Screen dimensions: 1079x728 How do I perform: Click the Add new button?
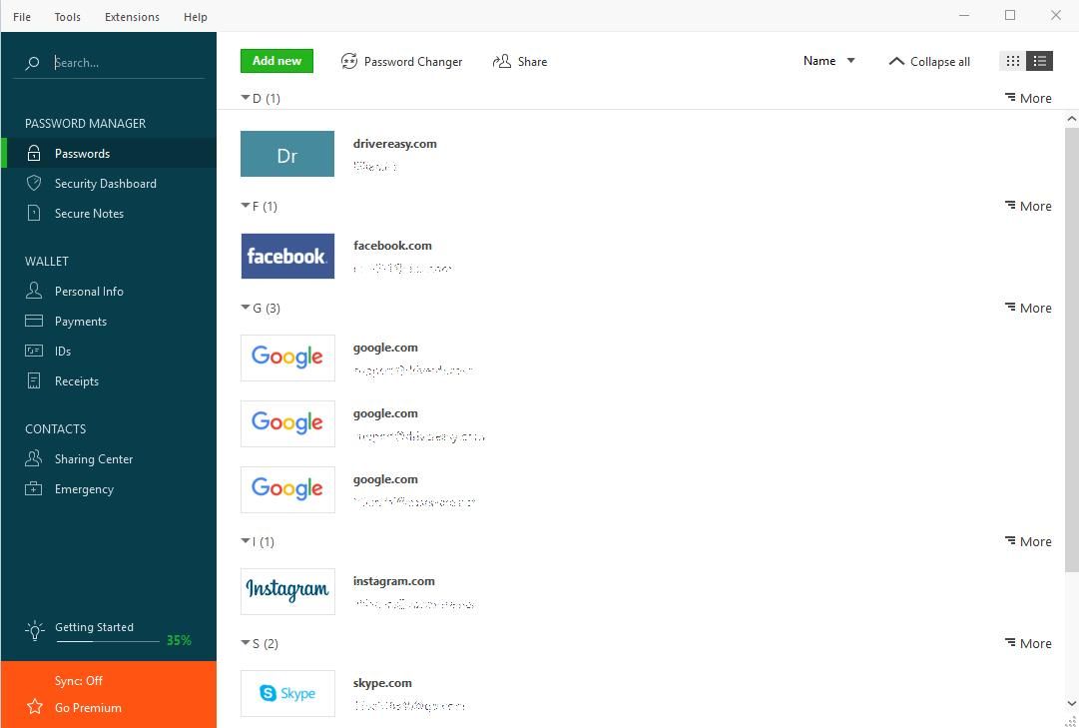(x=276, y=61)
